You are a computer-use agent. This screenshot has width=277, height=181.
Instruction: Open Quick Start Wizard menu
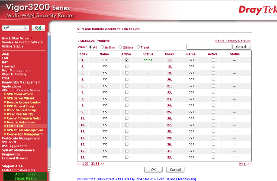point(16,39)
